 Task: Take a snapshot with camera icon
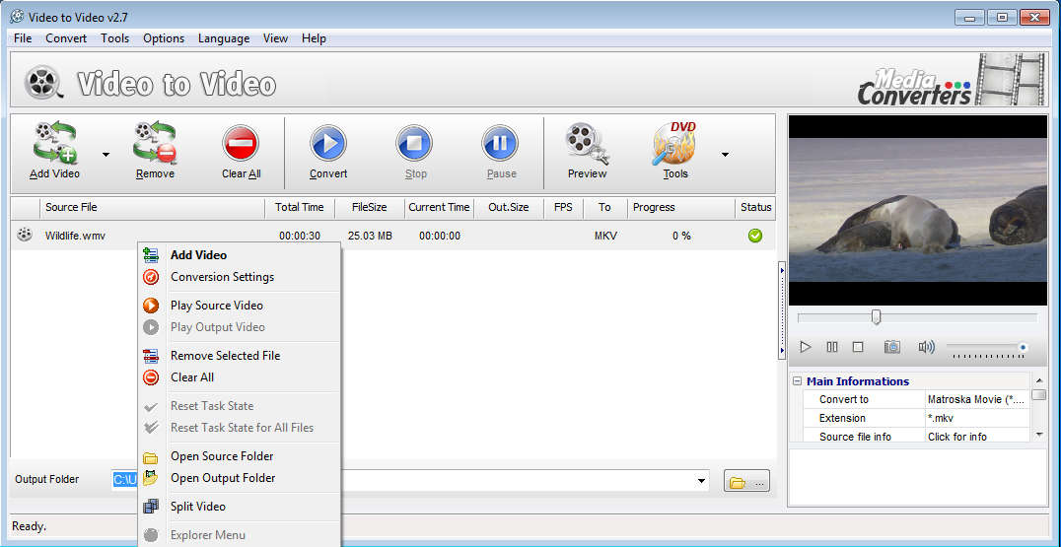click(x=892, y=347)
